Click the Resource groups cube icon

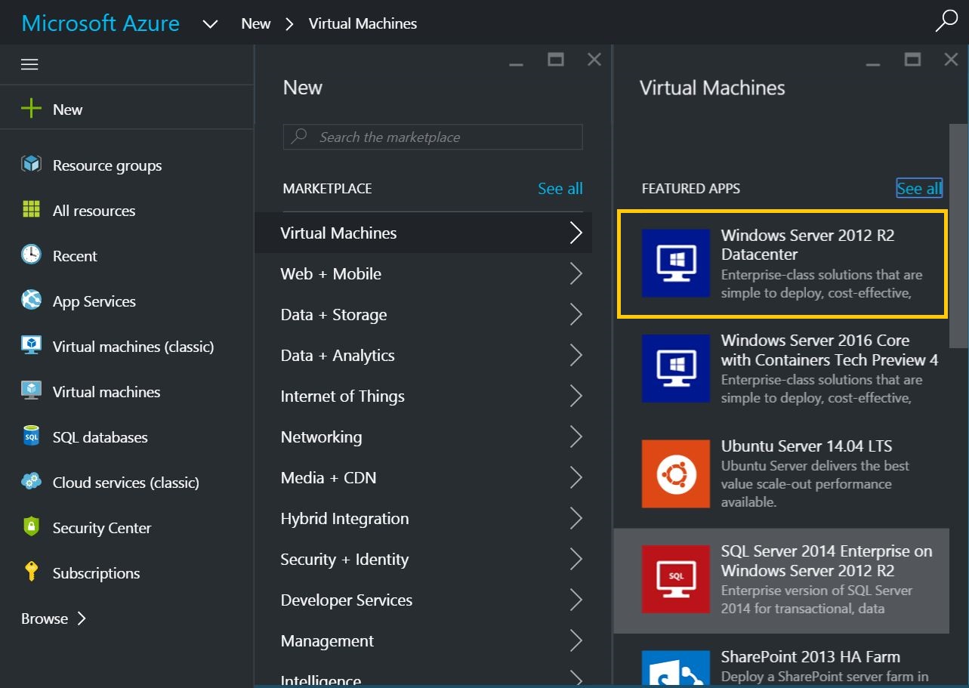[x=30, y=165]
